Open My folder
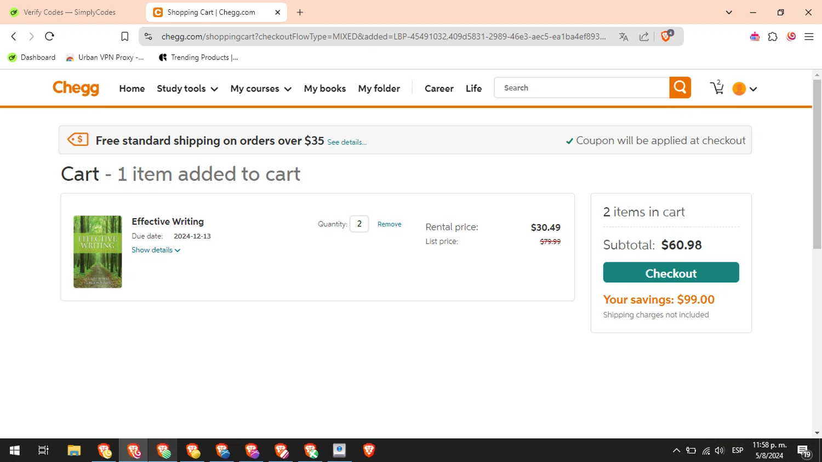822x462 pixels. [379, 88]
